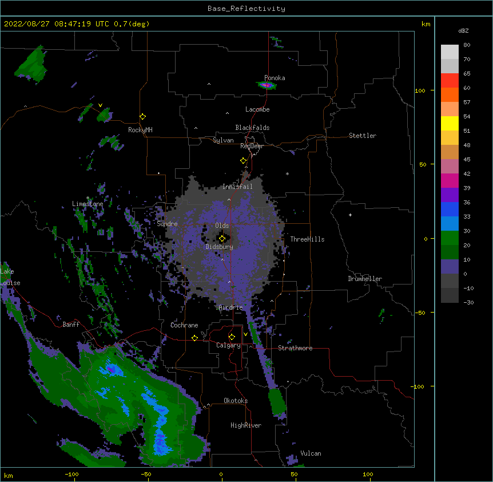Click the light gray 80 dBZ legend swatch

(450, 52)
